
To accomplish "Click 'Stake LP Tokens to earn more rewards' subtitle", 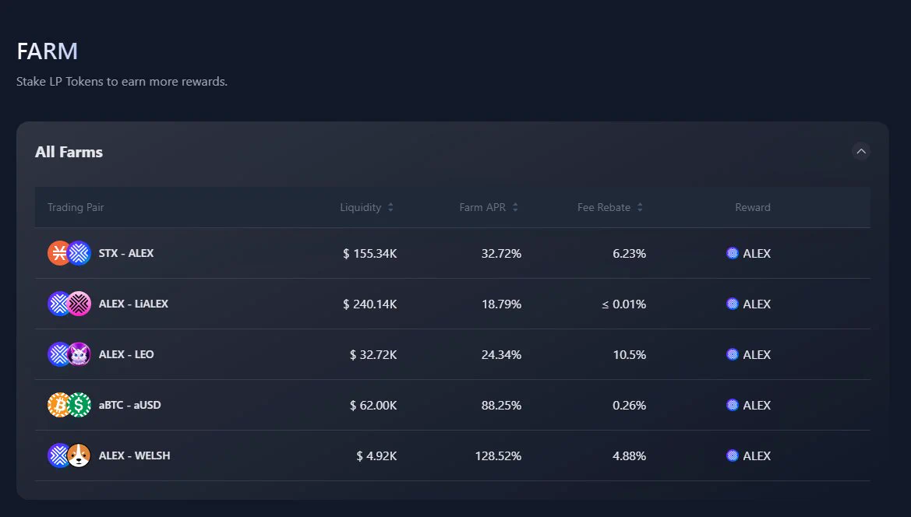I will coord(122,81).
